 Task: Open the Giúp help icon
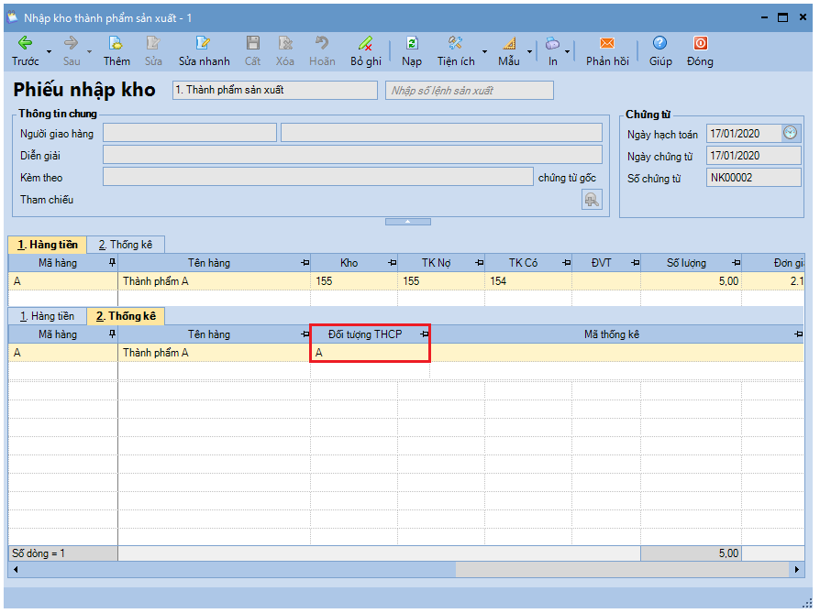(x=659, y=43)
